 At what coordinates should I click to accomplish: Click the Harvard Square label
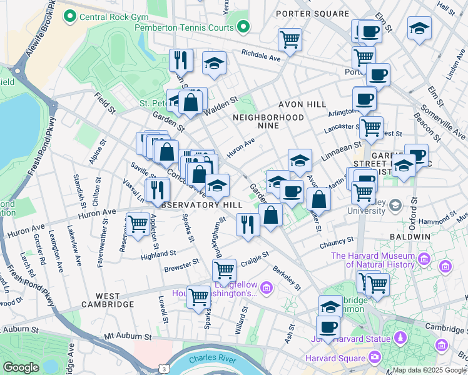tap(335, 358)
